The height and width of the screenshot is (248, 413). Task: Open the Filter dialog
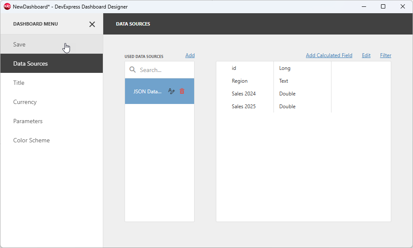[385, 55]
